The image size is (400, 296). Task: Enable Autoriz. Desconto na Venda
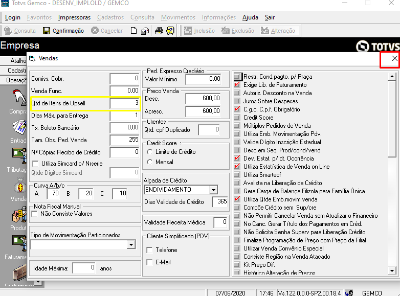tap(237, 93)
